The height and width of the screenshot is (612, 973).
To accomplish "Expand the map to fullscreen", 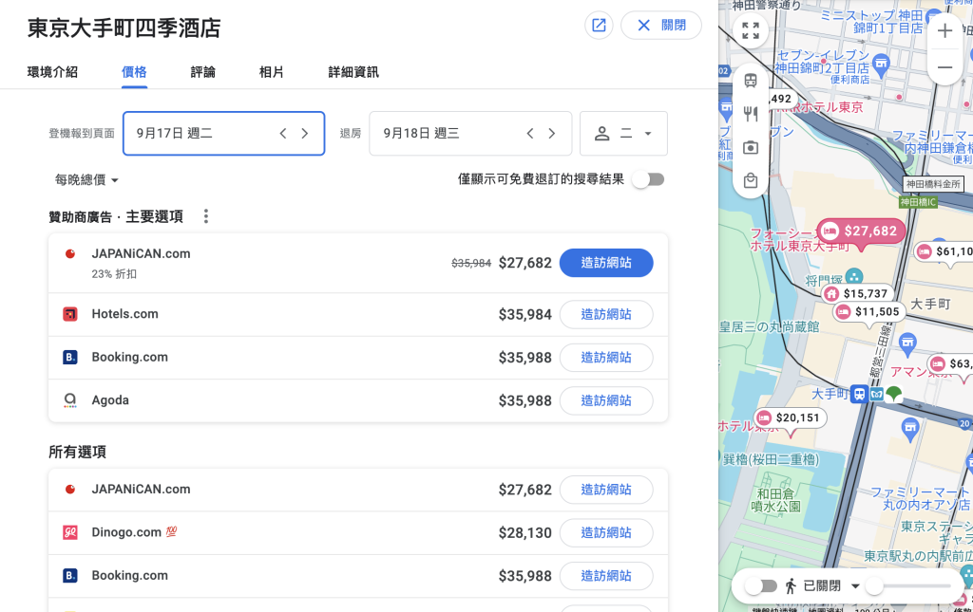I will 751,30.
